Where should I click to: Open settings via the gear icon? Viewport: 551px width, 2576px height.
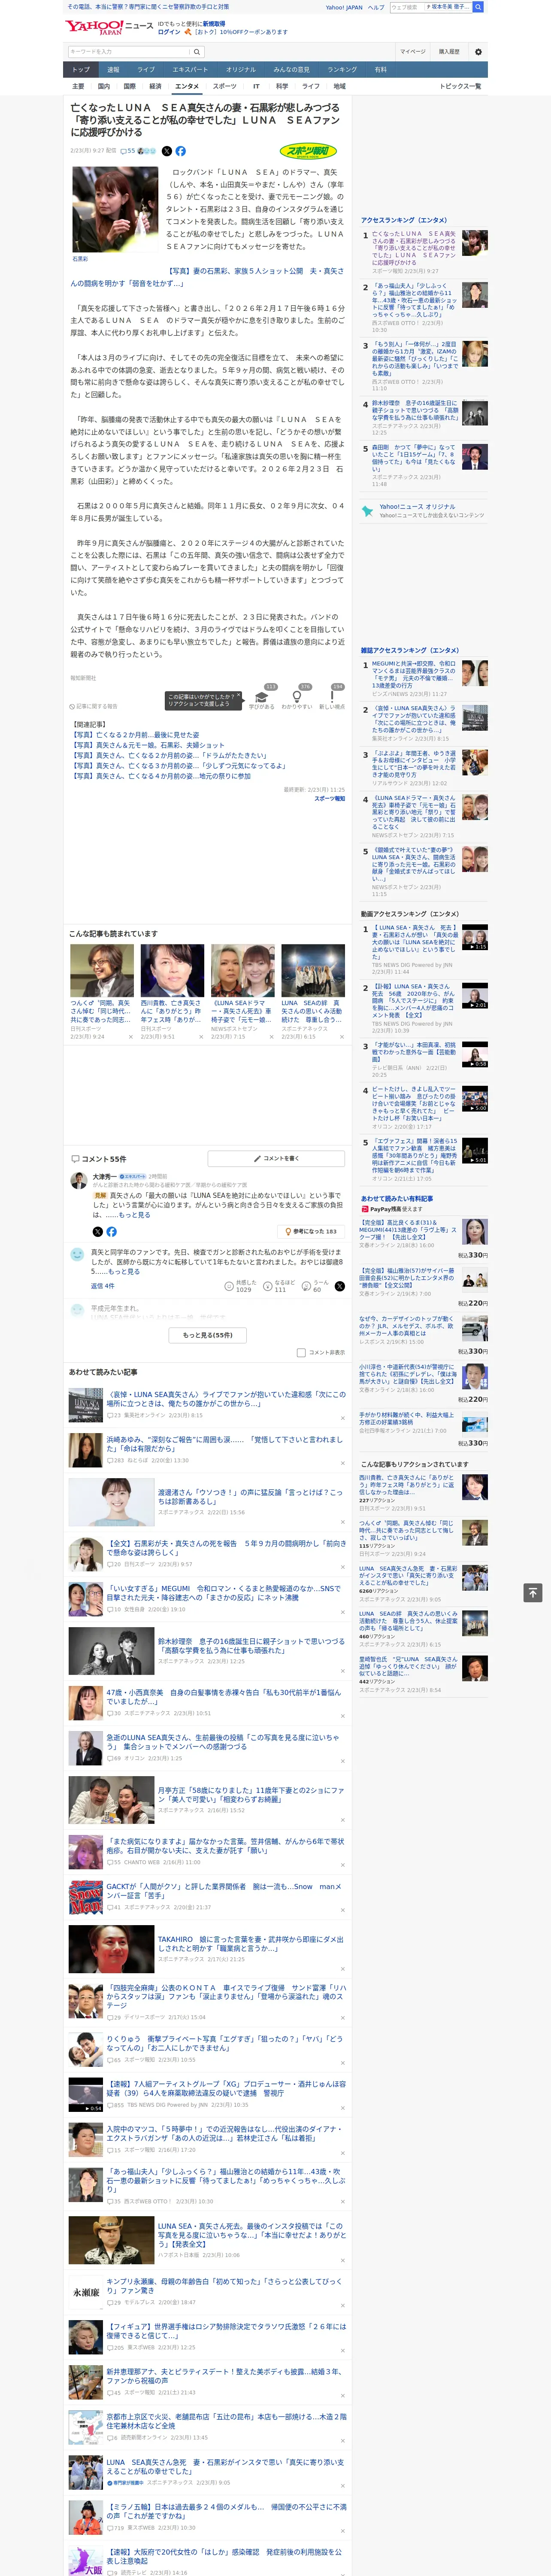pyautogui.click(x=478, y=51)
